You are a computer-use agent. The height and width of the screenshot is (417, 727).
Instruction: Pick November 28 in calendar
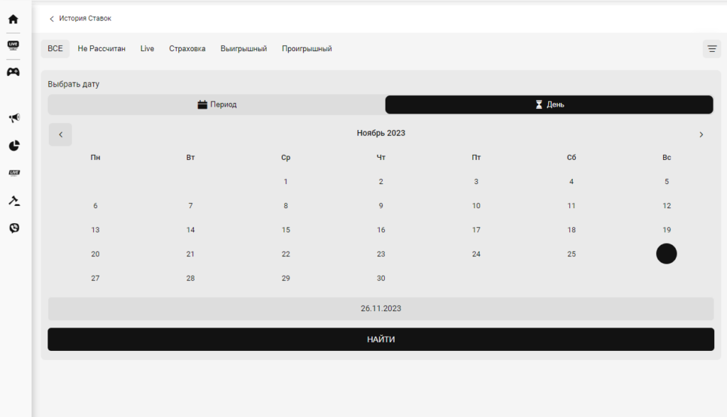[190, 278]
